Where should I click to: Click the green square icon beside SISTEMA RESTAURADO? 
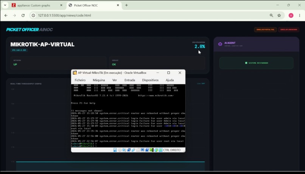[x=246, y=63]
